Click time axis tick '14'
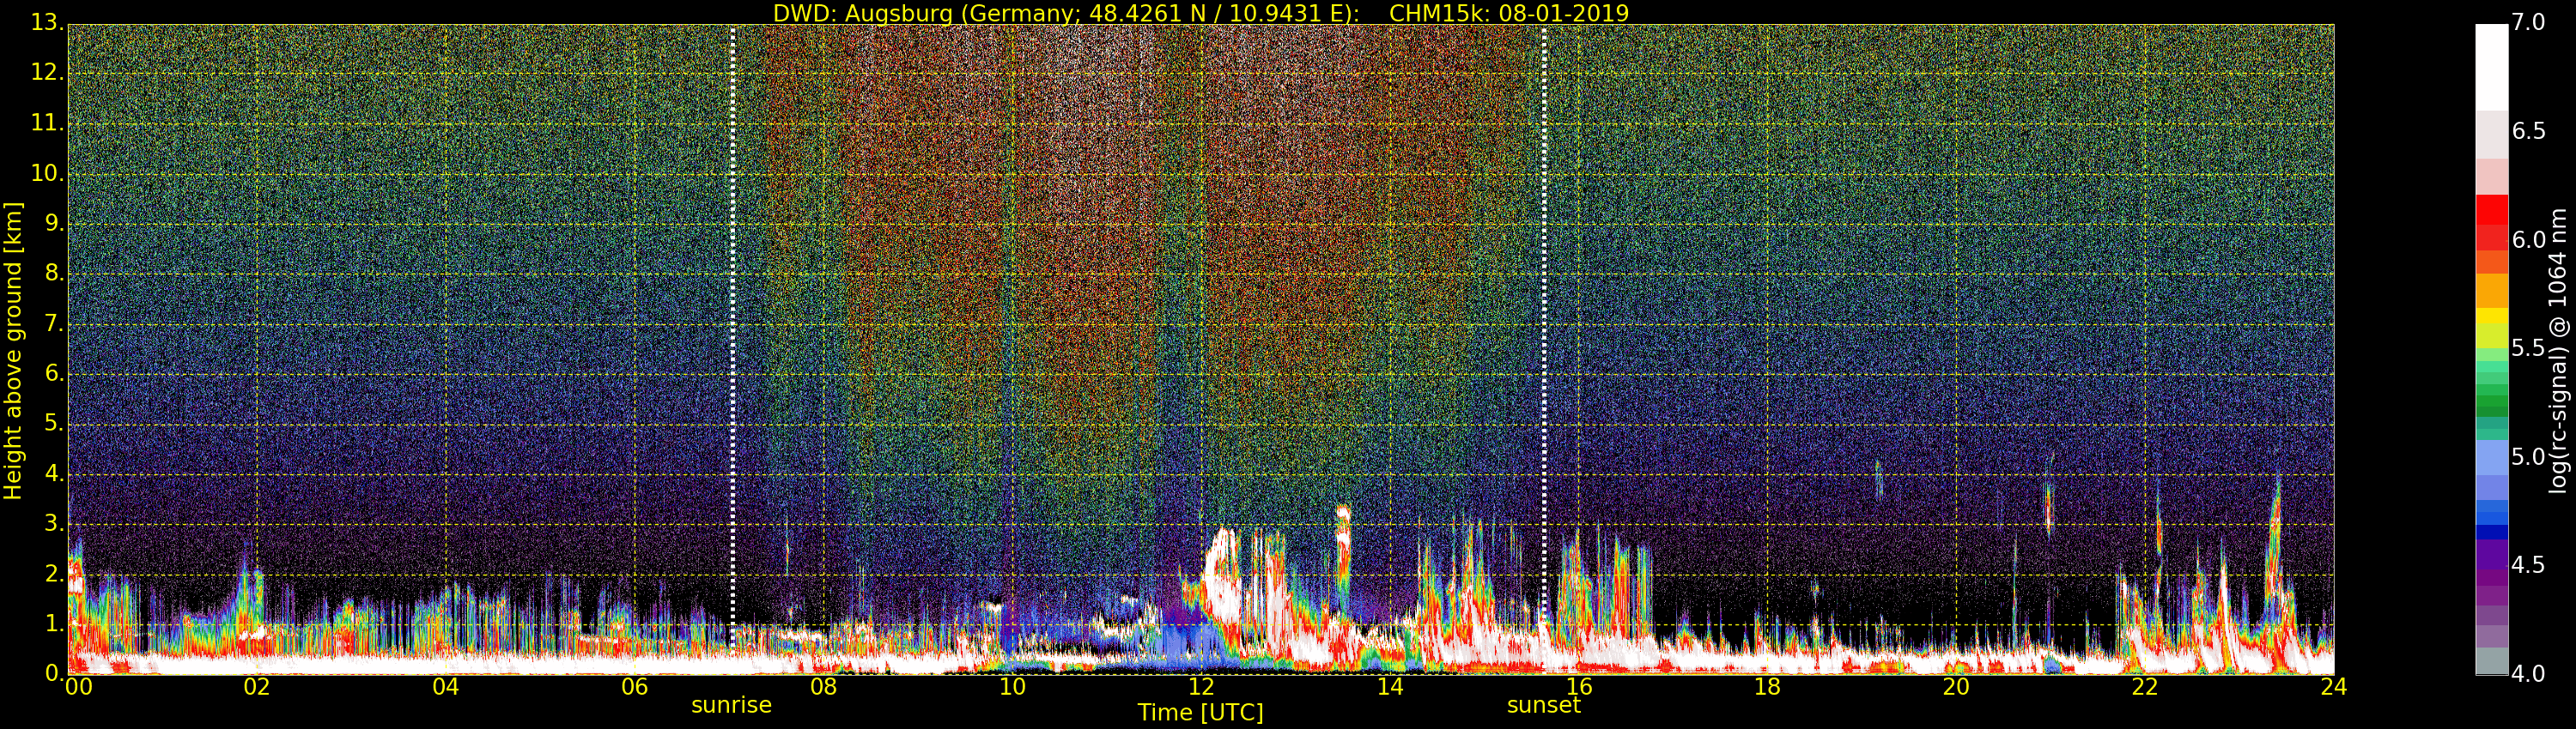 coord(1390,686)
